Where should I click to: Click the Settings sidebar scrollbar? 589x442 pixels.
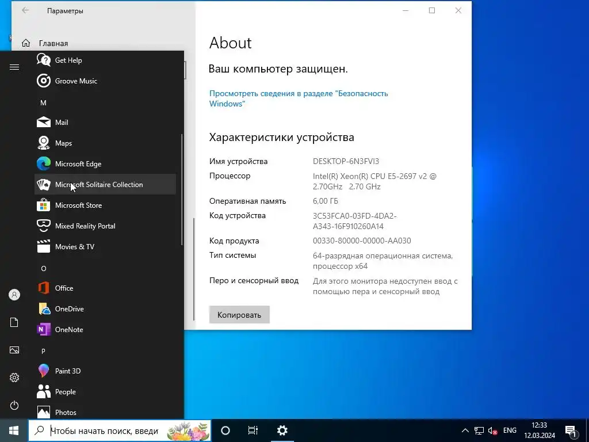pos(194,269)
